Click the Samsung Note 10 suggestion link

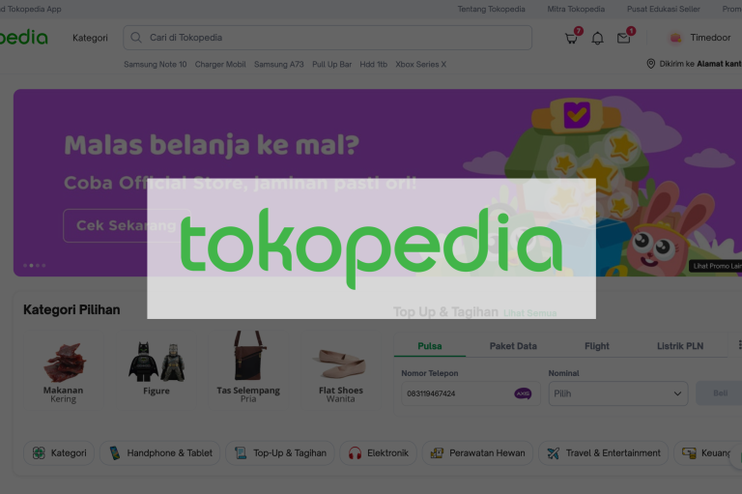(x=156, y=65)
